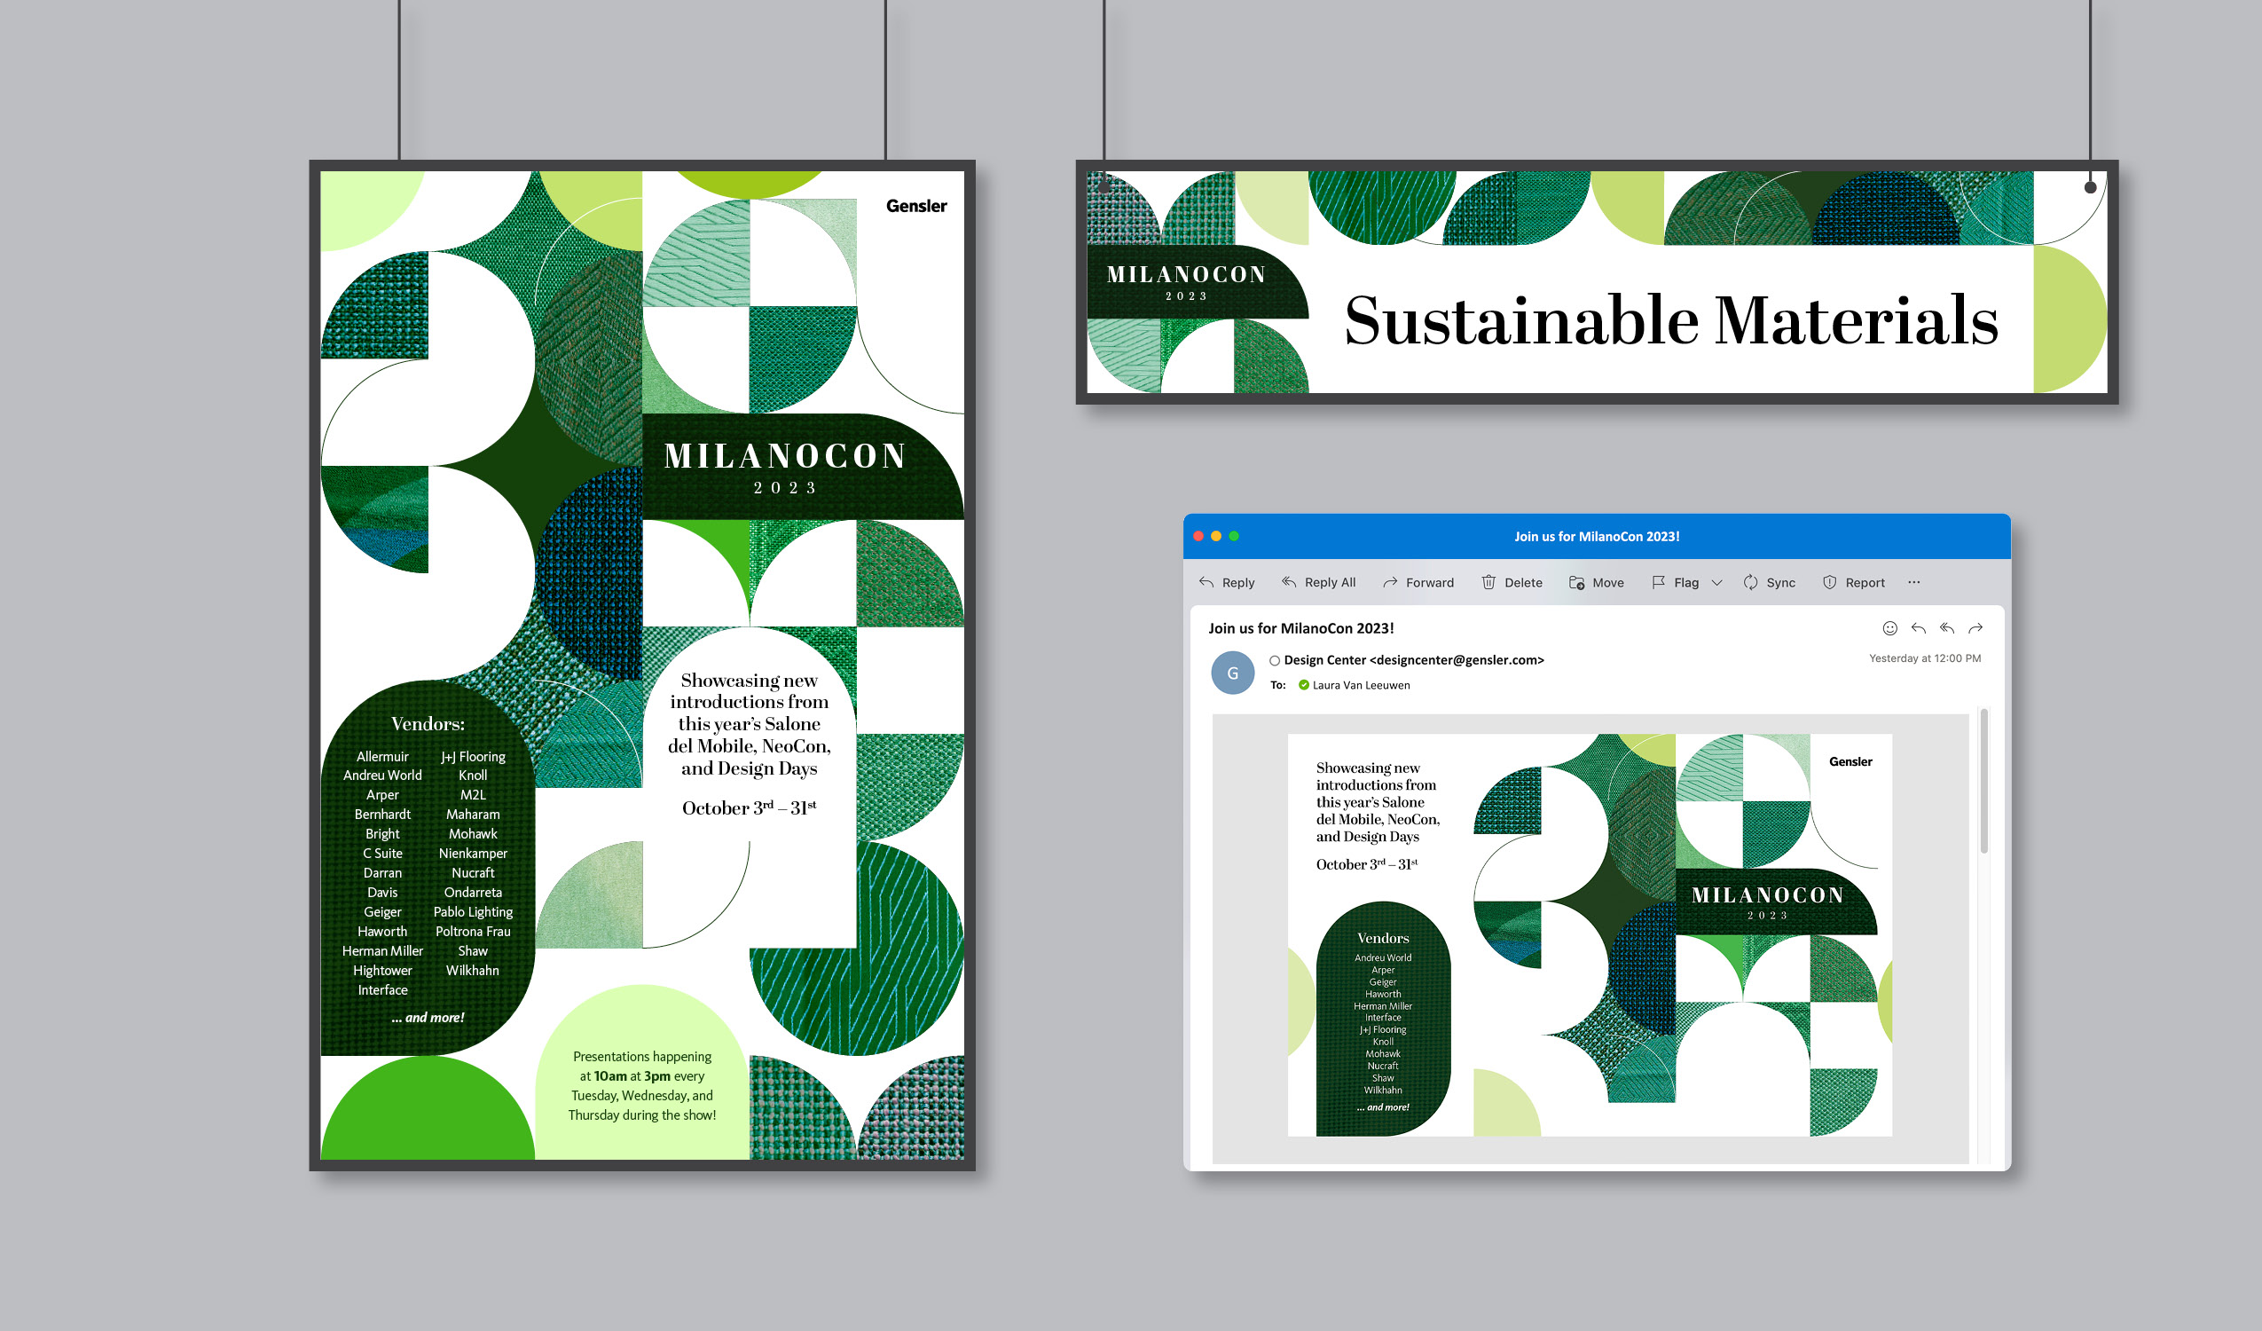Click the Sync text label
The image size is (2262, 1331).
coord(1780,583)
